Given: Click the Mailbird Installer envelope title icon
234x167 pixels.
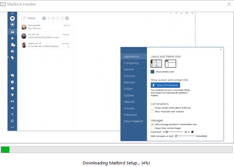Looking at the screenshot, I should [x=3, y=4].
